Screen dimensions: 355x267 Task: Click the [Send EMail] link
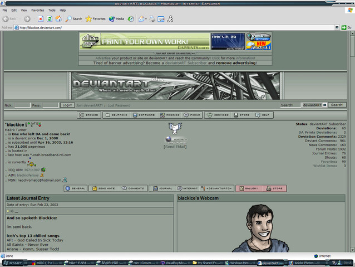click(175, 147)
